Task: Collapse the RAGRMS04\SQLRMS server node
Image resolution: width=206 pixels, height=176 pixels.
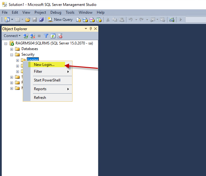Action: (6, 44)
